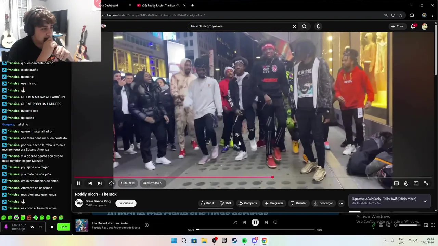Open Discord from the taskbar
Screen dimensions: 438x246
pos(254,241)
